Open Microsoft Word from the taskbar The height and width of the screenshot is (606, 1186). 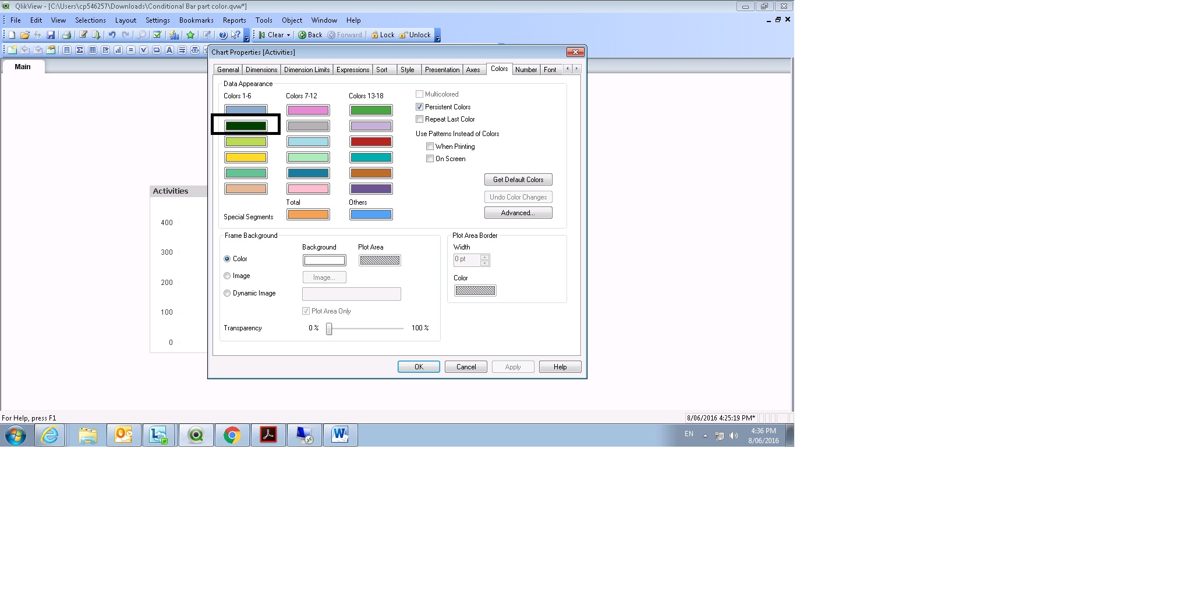click(x=341, y=435)
